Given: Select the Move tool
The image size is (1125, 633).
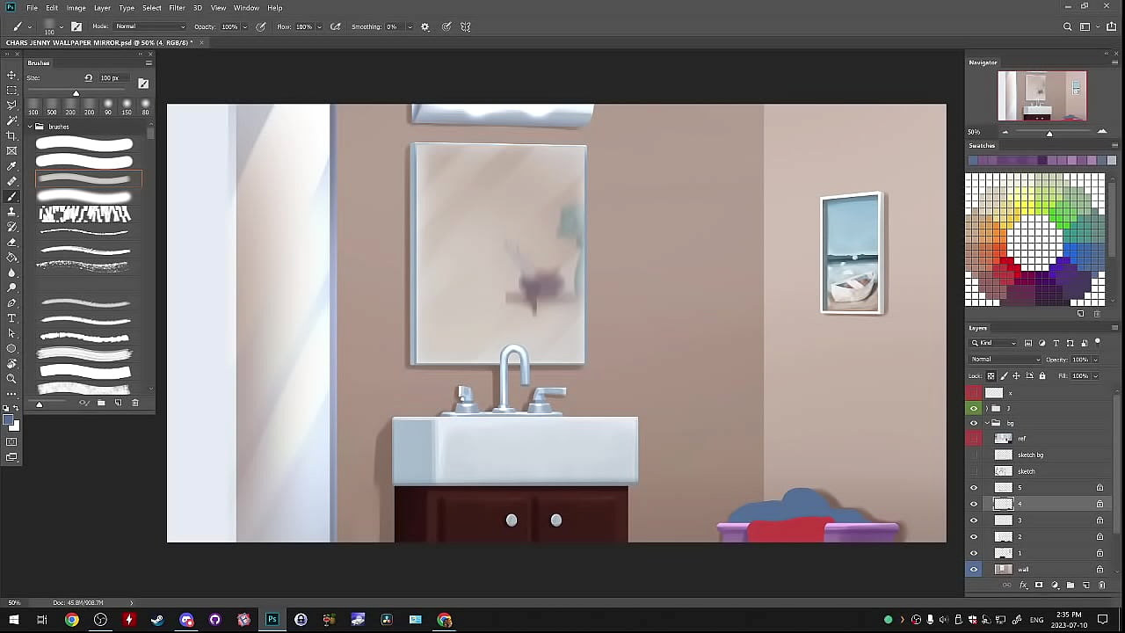Looking at the screenshot, I should click(x=11, y=76).
